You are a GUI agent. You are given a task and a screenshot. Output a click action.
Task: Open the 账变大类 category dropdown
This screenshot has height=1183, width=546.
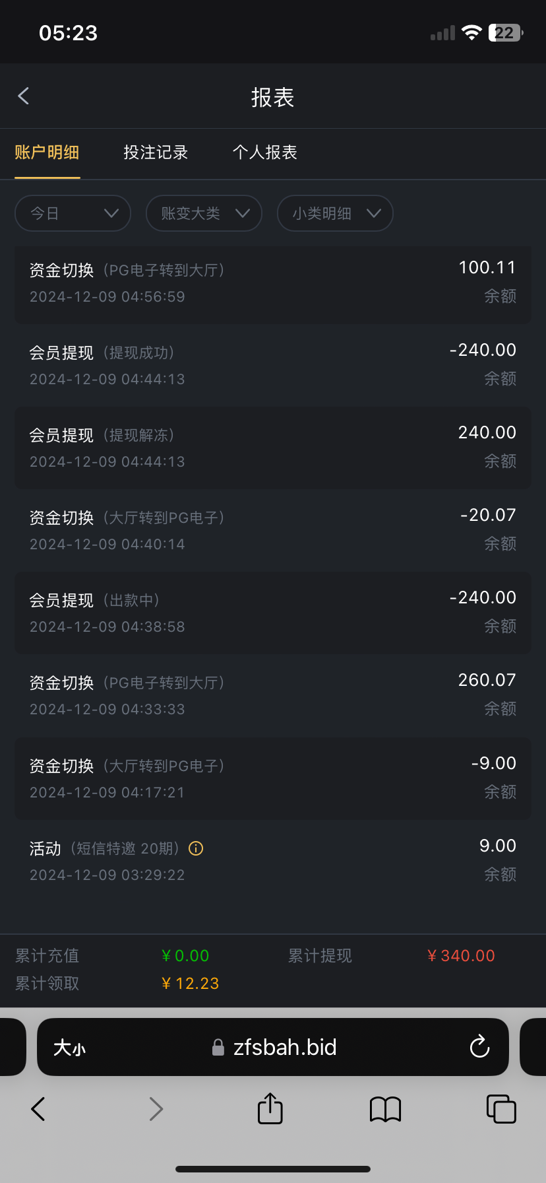(x=204, y=213)
